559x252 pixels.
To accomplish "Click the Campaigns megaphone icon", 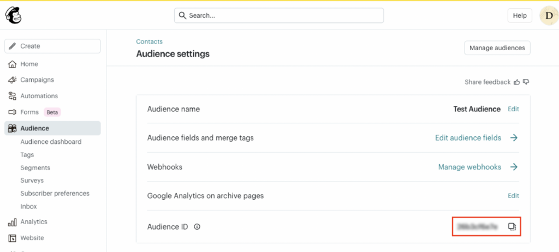I will 12,80.
